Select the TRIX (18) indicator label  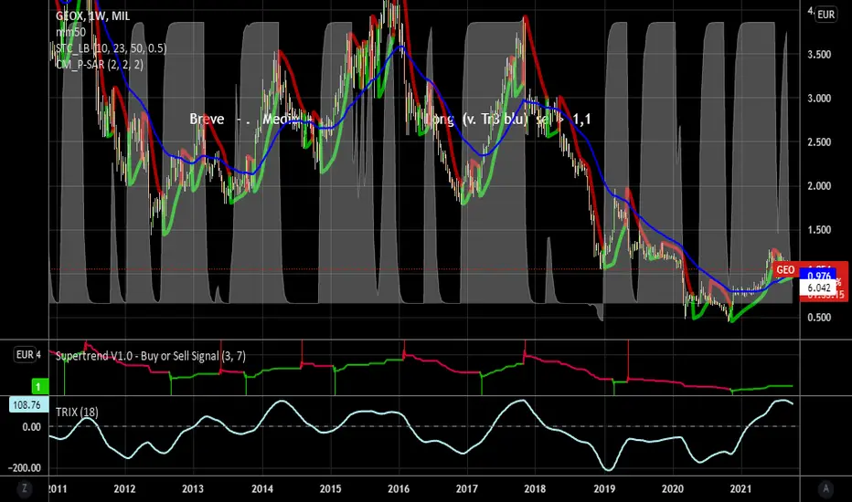(77, 412)
